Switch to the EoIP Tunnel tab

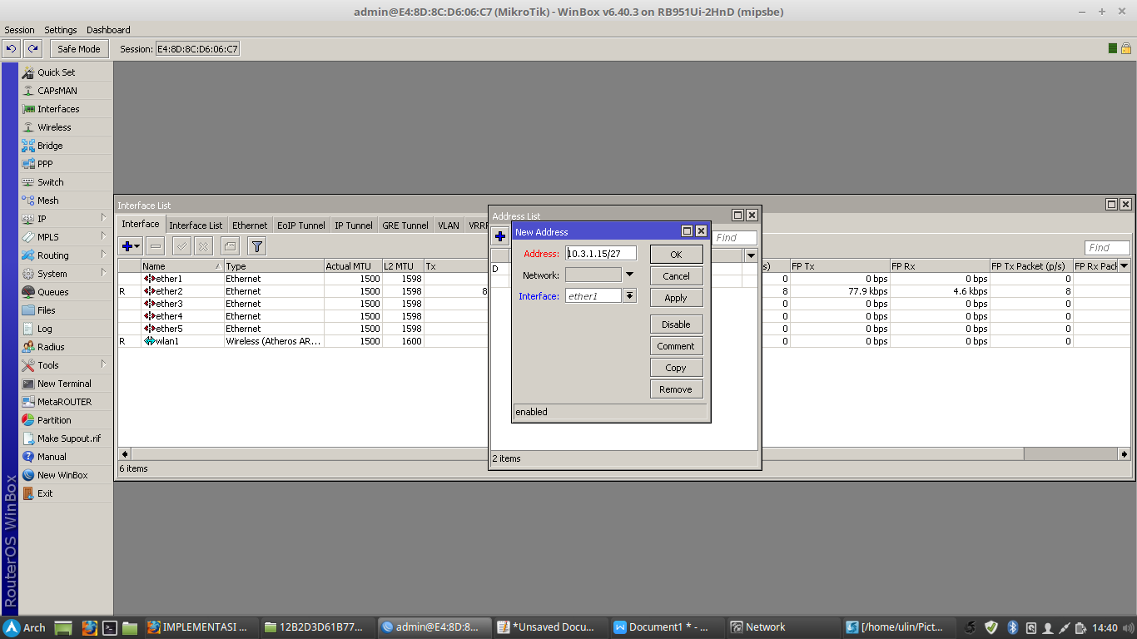(x=301, y=225)
